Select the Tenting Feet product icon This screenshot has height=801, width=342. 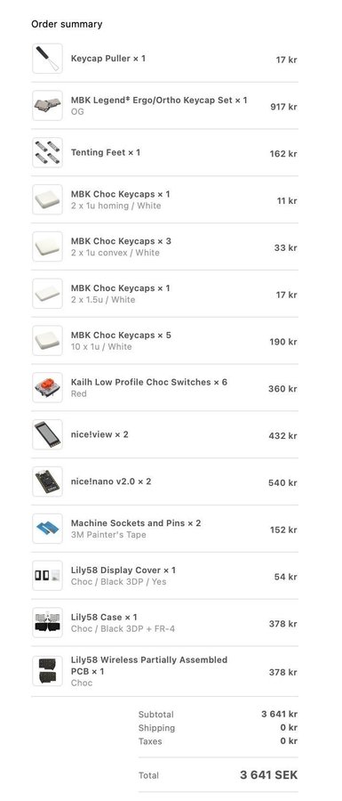[47, 153]
